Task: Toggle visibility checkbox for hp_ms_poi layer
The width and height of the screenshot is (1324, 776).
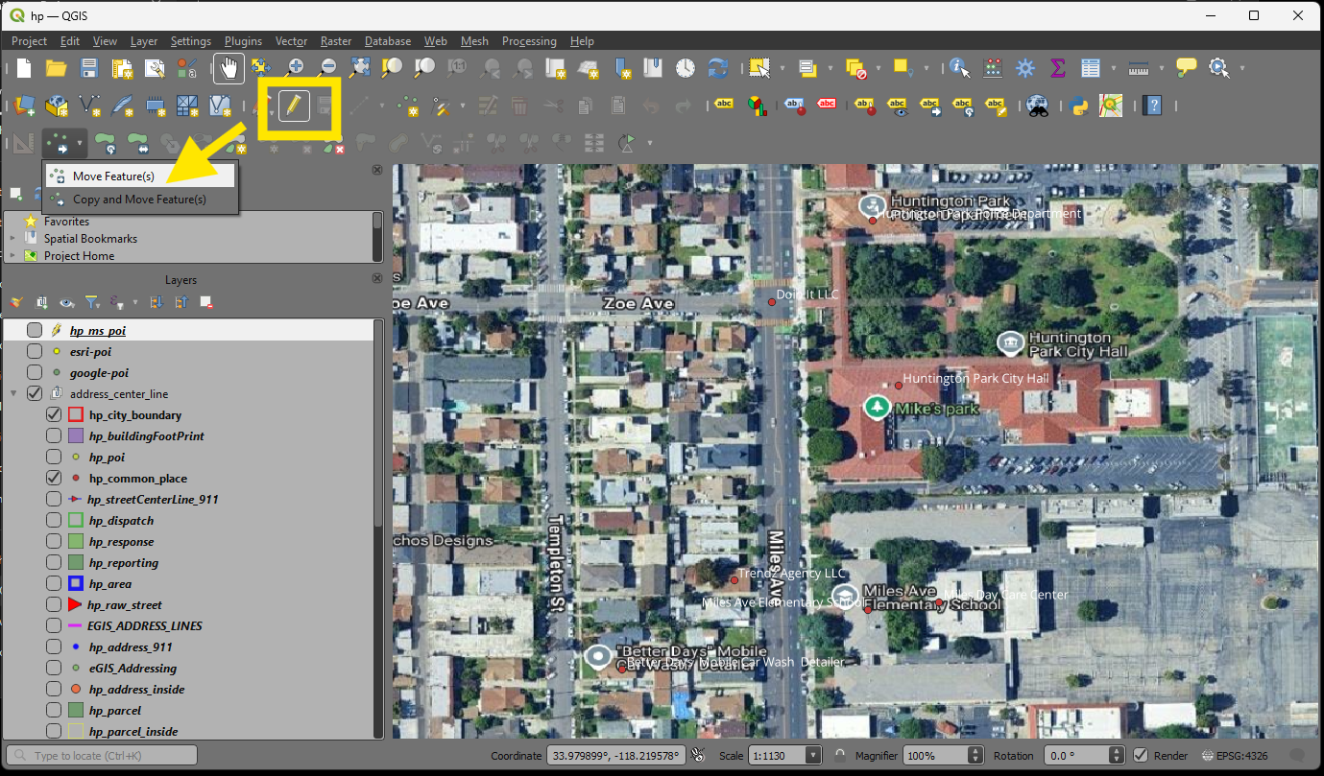Action: coord(35,330)
